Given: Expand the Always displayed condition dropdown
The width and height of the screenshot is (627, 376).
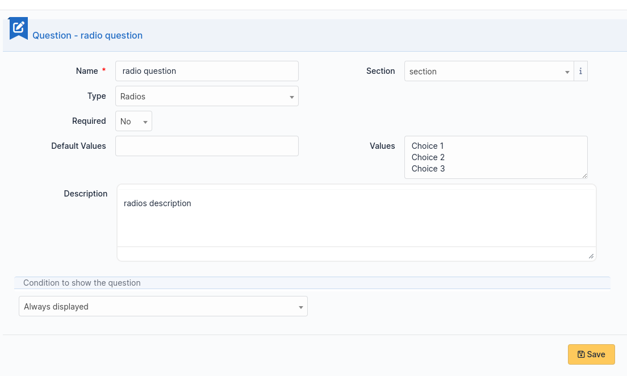Looking at the screenshot, I should point(163,307).
